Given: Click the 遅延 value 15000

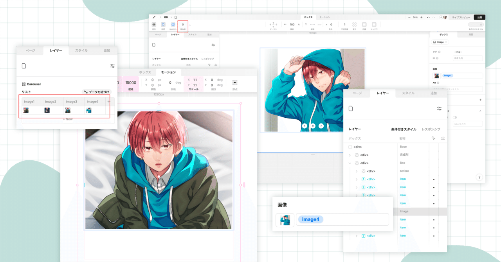Looking at the screenshot, I should click(131, 83).
